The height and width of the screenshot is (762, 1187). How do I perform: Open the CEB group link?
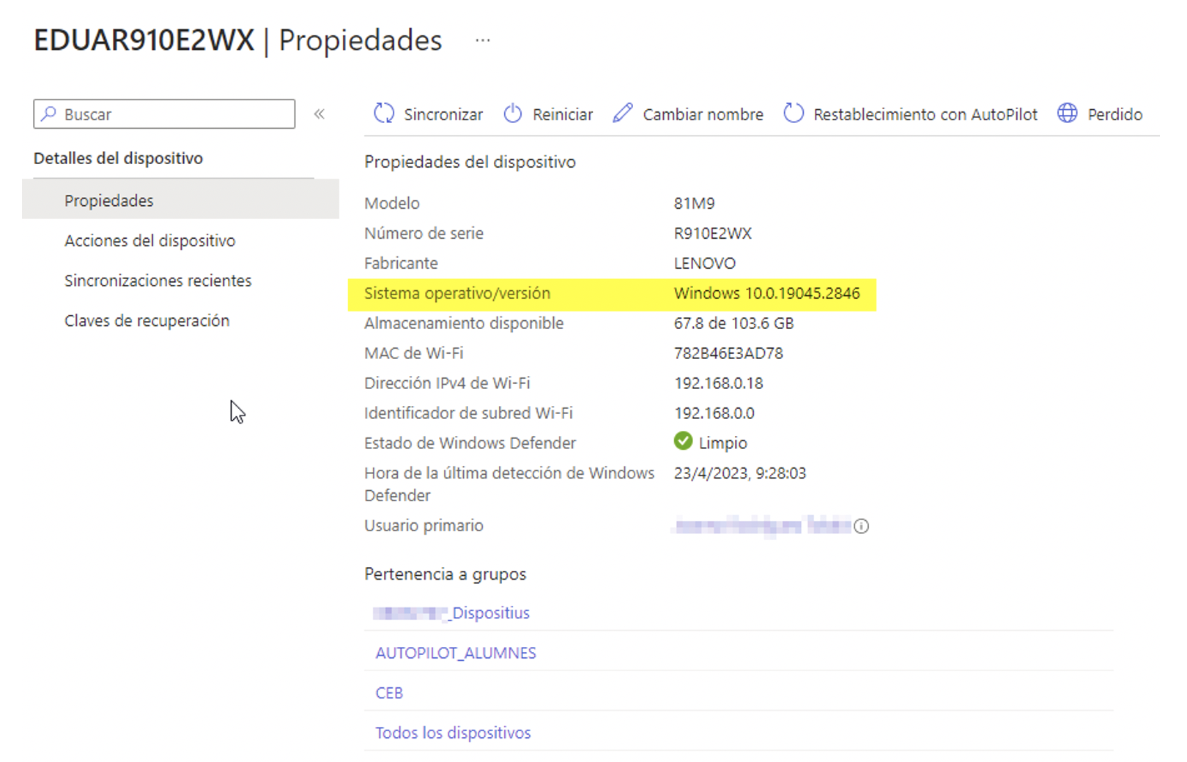pos(389,693)
